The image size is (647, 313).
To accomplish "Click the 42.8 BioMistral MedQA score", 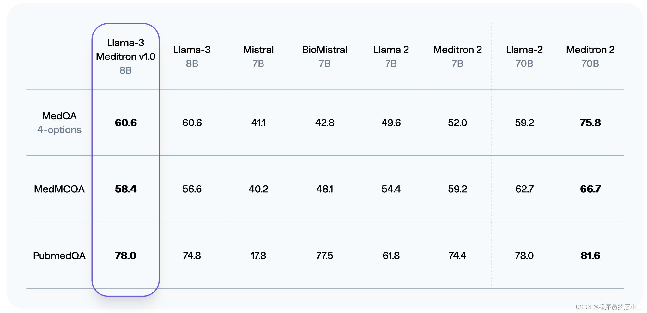I will click(x=324, y=123).
